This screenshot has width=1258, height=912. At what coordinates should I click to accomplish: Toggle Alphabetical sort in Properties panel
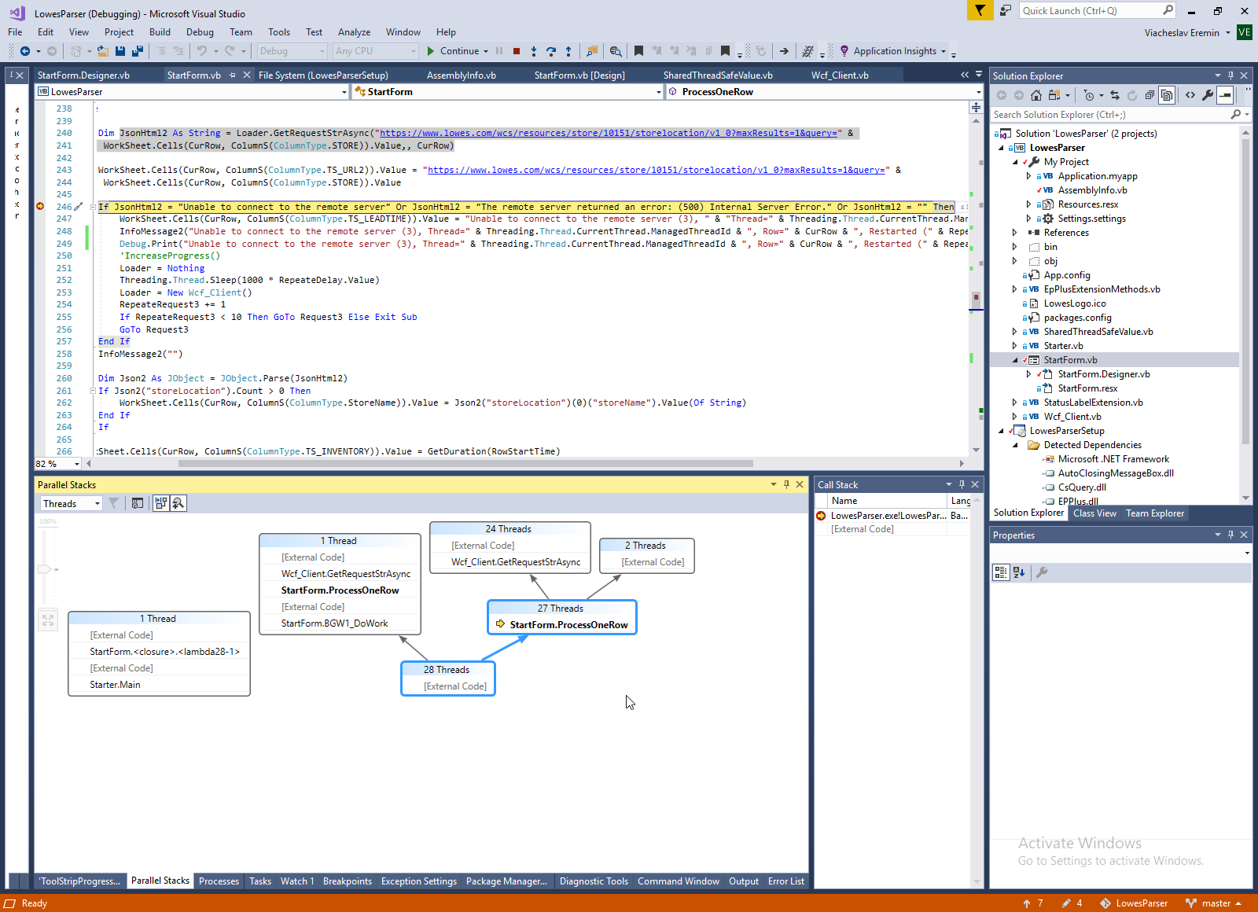1019,572
